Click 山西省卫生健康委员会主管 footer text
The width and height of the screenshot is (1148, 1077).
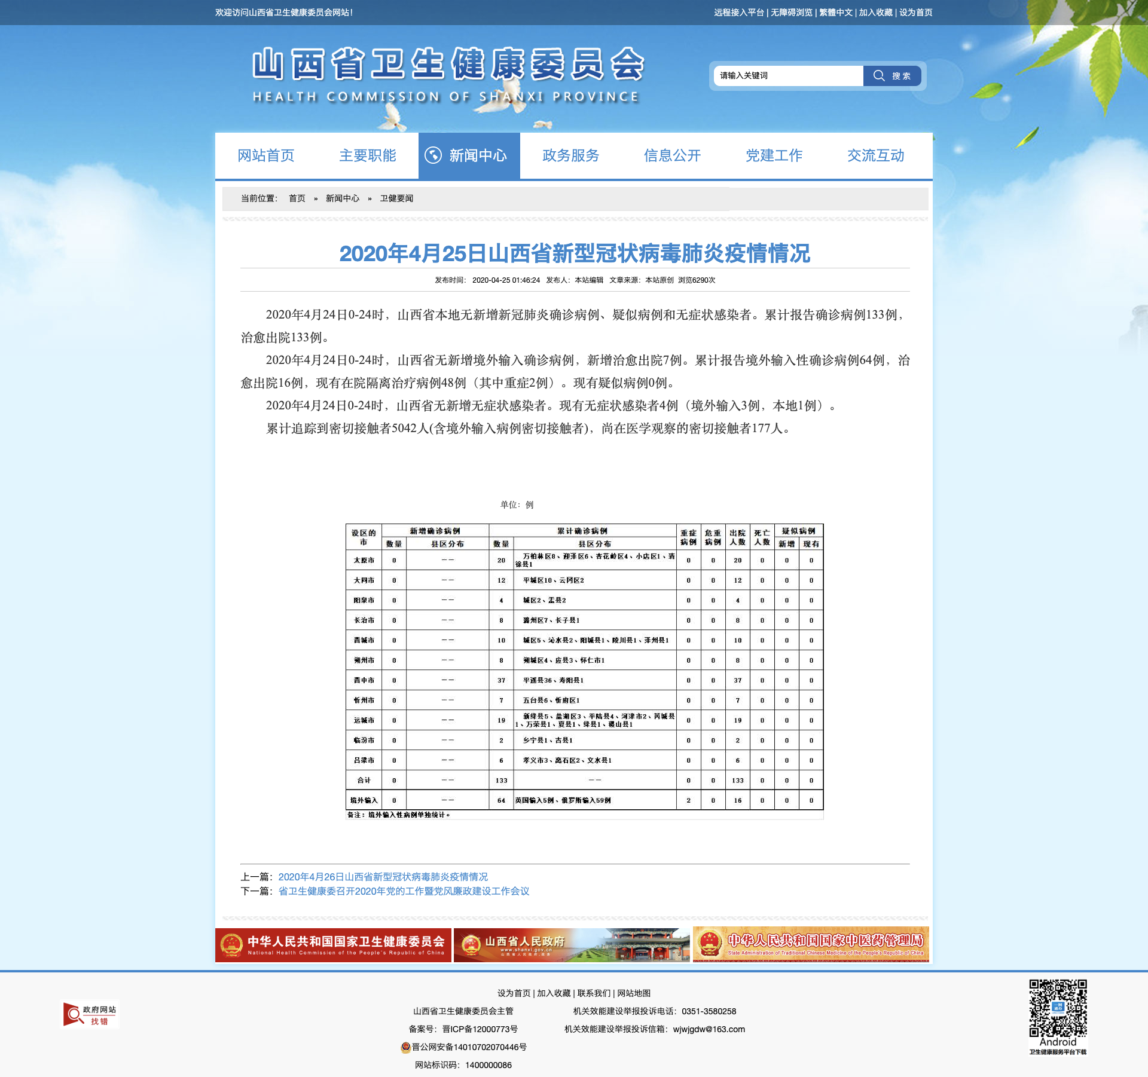[463, 1011]
